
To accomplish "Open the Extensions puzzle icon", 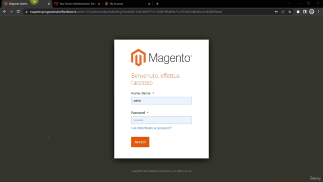I will coord(298,12).
